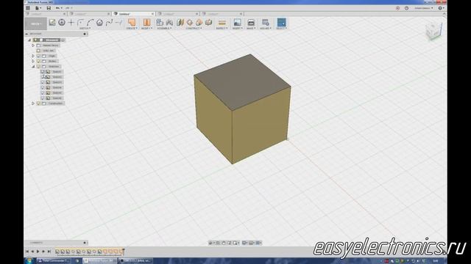Click the MODIFY Press Pull icon
This screenshot has height=264, width=471.
146,23
